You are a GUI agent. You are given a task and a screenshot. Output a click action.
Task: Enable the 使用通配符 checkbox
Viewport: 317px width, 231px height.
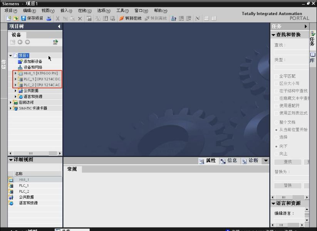click(x=276, y=106)
